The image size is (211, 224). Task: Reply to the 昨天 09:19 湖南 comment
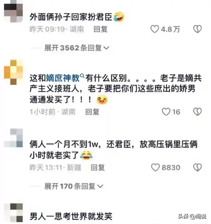click(x=101, y=29)
